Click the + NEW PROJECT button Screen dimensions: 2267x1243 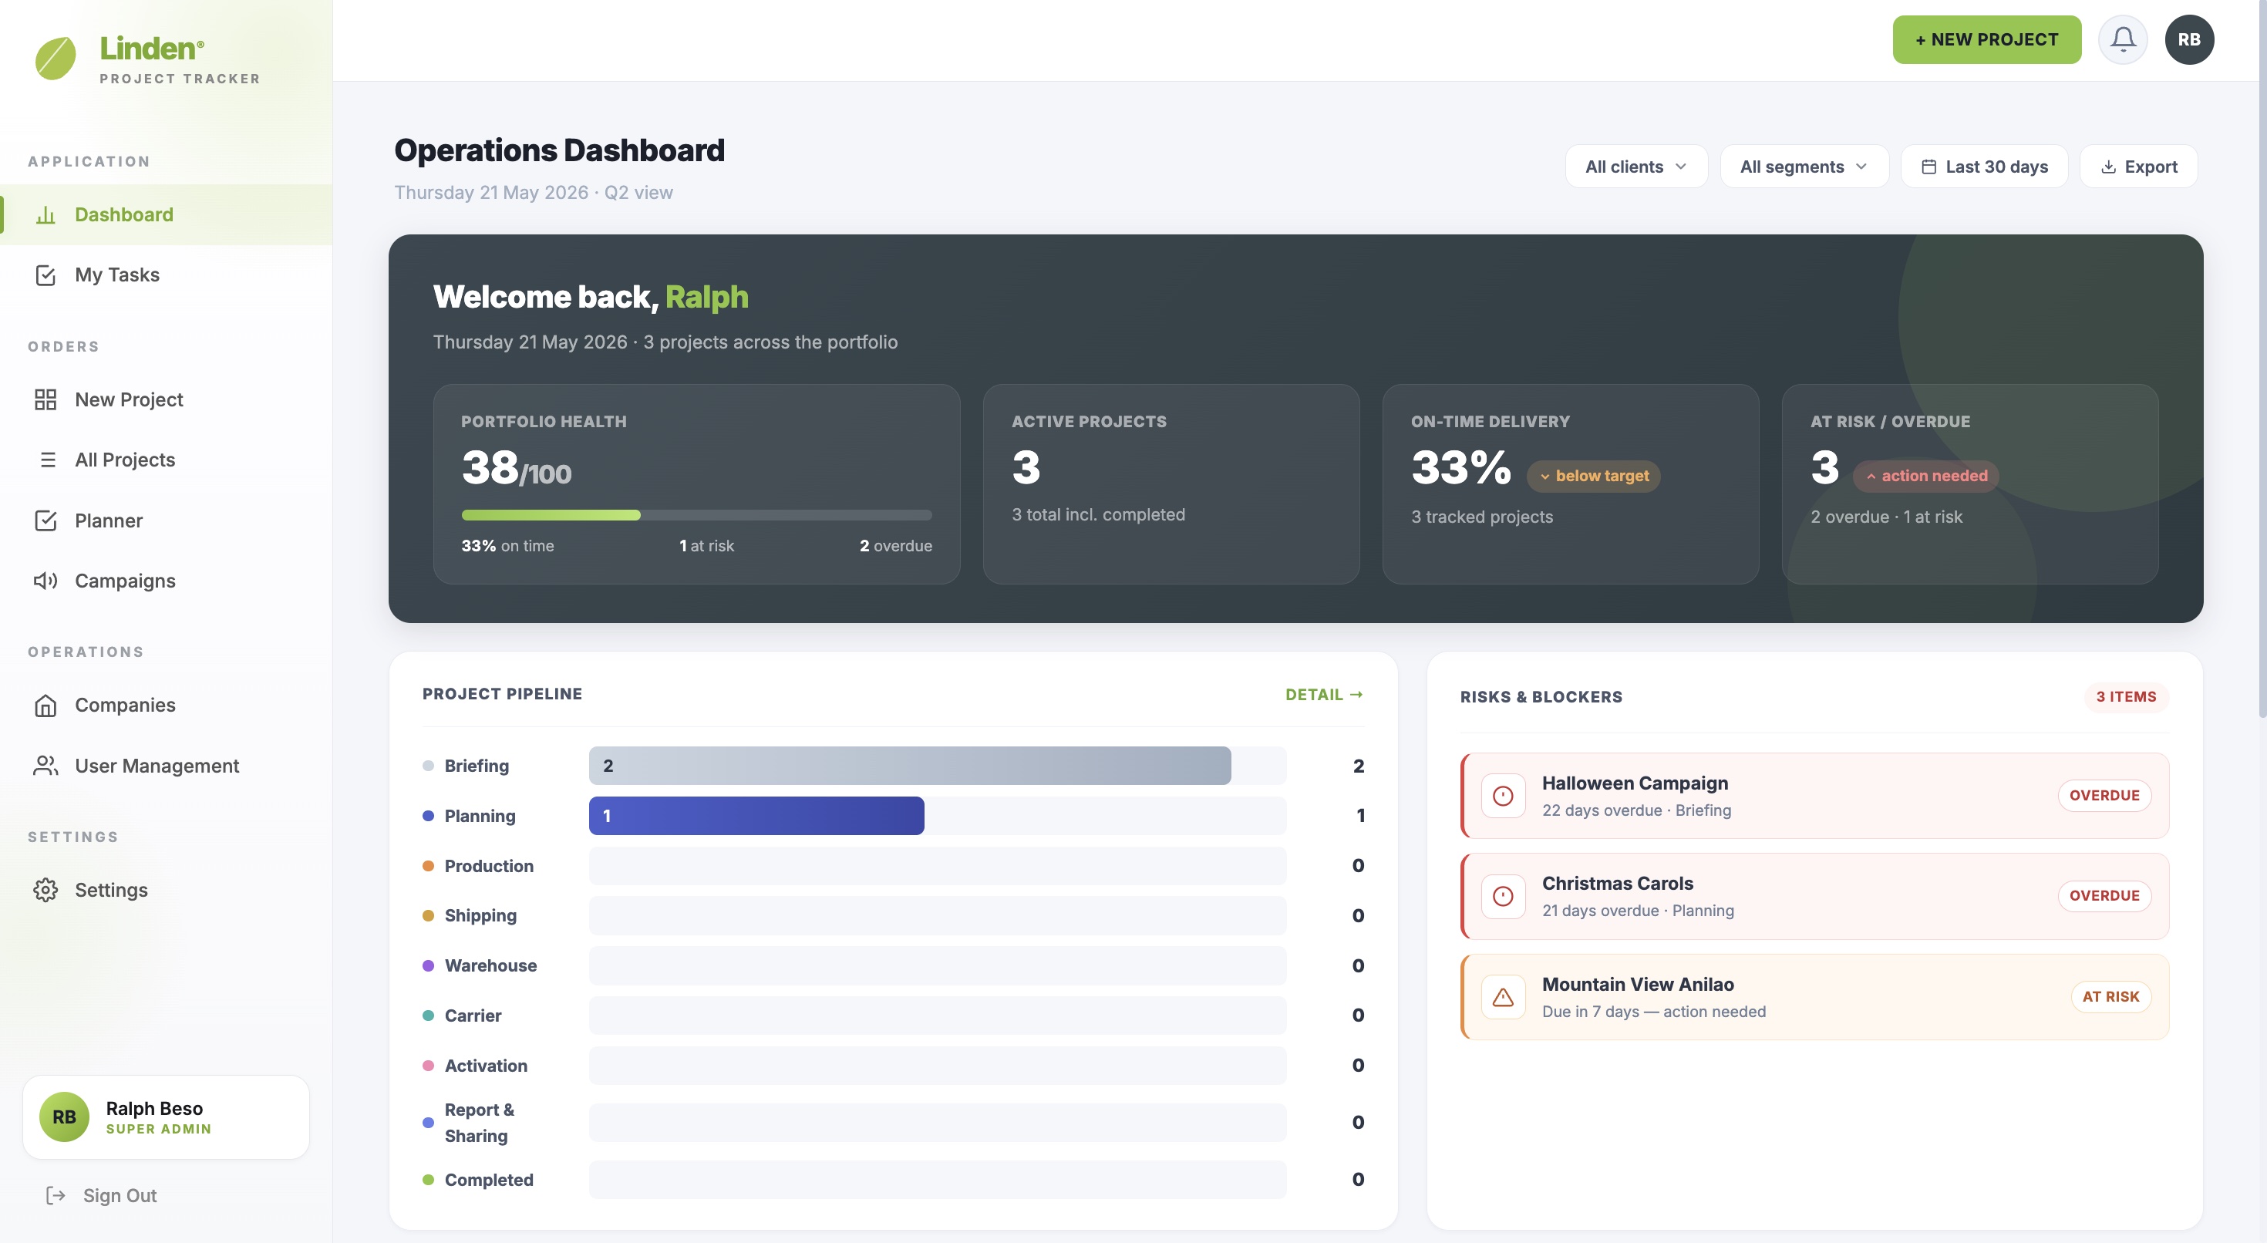click(1986, 39)
